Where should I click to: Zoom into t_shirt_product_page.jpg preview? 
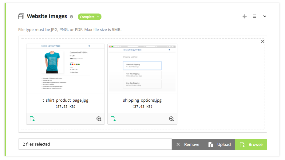point(99,119)
